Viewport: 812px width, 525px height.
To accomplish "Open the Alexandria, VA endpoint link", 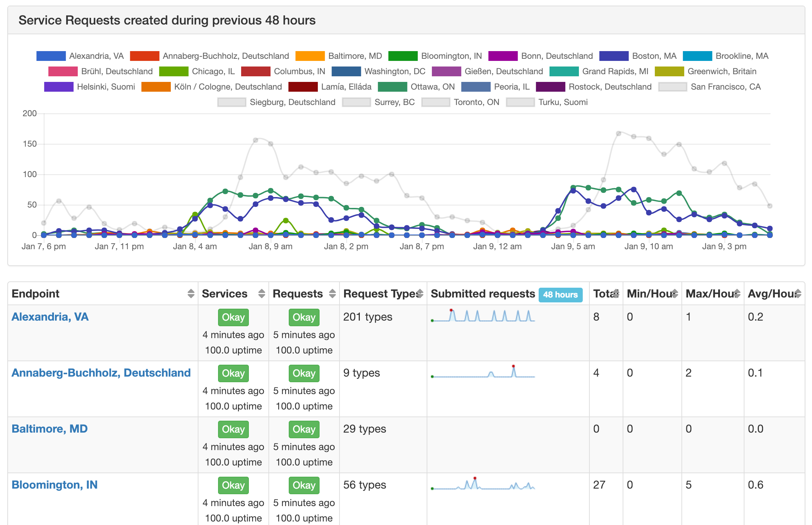I will 50,317.
